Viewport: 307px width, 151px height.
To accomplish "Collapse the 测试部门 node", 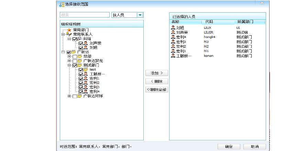I will (x=69, y=65).
